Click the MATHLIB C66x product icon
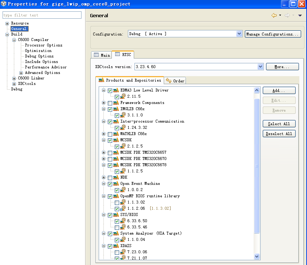 click(x=116, y=134)
